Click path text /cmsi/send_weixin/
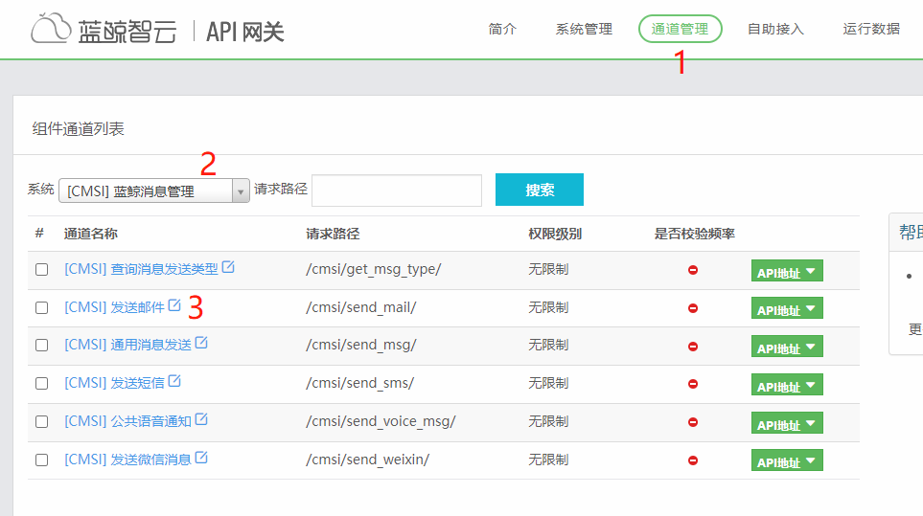923x516 pixels. (x=367, y=460)
